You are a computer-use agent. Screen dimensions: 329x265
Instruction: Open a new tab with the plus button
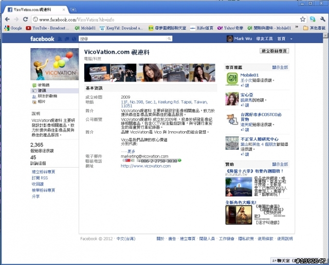click(73, 10)
